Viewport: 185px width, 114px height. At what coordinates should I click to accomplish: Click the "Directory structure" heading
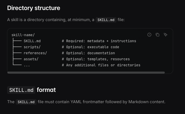click(34, 8)
